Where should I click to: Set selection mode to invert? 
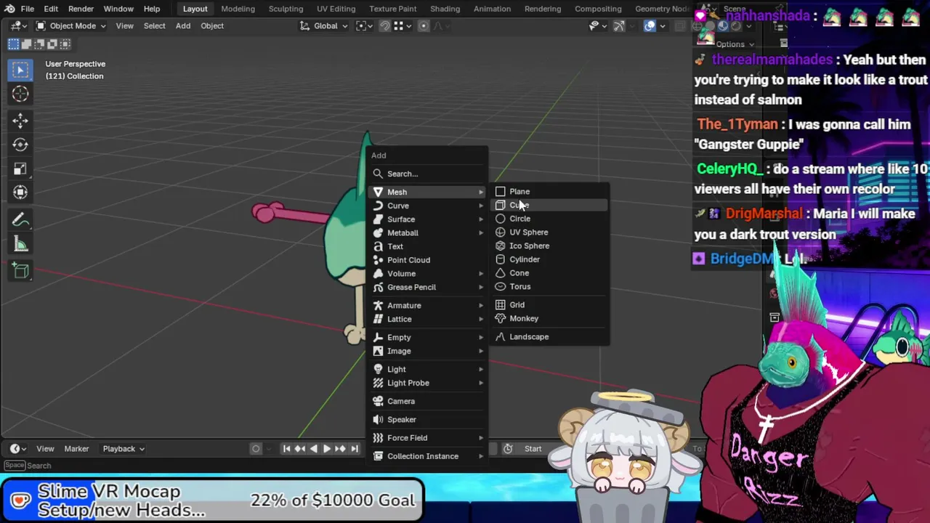point(52,44)
